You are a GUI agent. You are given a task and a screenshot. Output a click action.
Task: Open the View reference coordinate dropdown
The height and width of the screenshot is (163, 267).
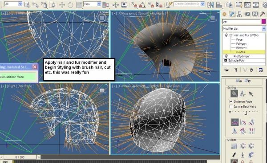(x=92, y=4)
